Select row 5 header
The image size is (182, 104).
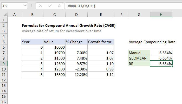[4, 42]
